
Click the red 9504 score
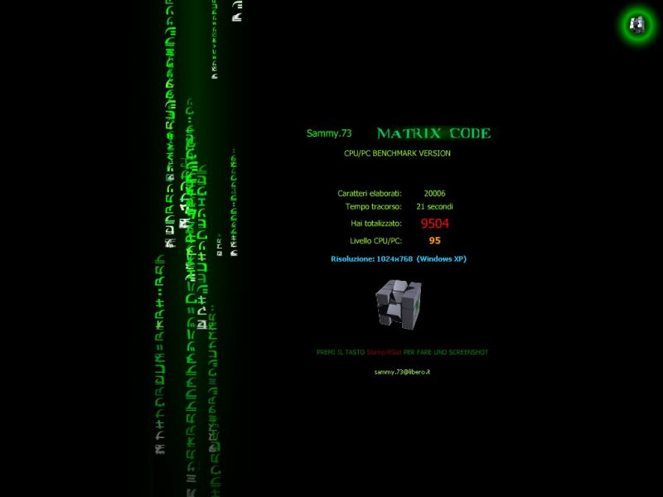(x=434, y=224)
